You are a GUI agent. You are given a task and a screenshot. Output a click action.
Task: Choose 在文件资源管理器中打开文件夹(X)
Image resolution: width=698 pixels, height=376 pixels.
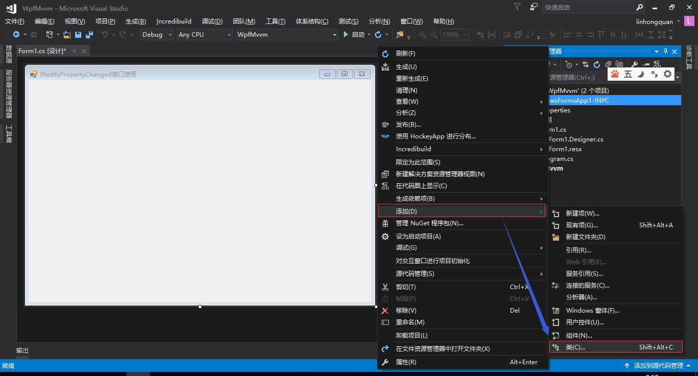click(462, 348)
